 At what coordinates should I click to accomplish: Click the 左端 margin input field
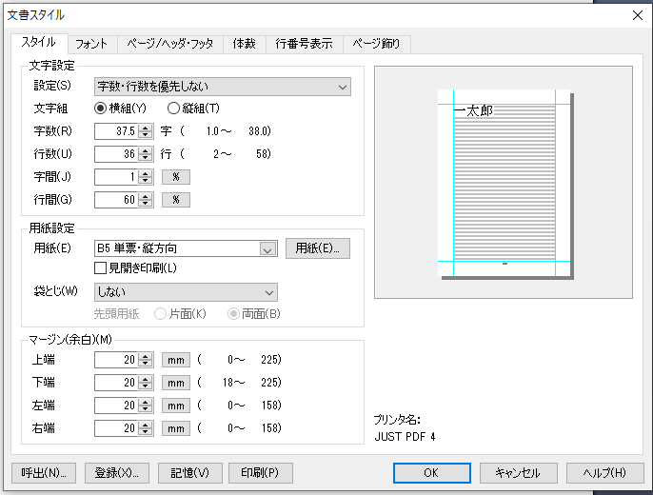(116, 406)
